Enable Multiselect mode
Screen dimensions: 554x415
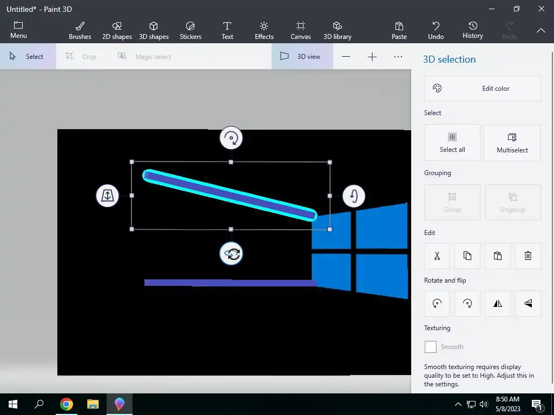512,143
